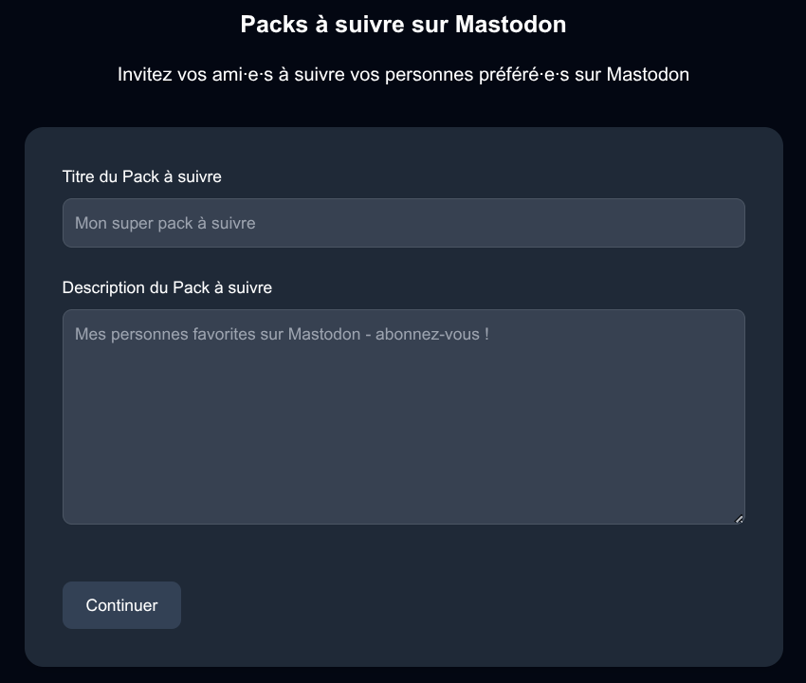Click the 'Mon super pack à suivre' placeholder
The height and width of the screenshot is (683, 806).
coord(165,223)
